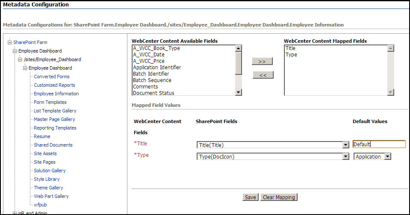Open Form Templates library
Image resolution: width=410 pixels, height=215 pixels.
coord(50,102)
